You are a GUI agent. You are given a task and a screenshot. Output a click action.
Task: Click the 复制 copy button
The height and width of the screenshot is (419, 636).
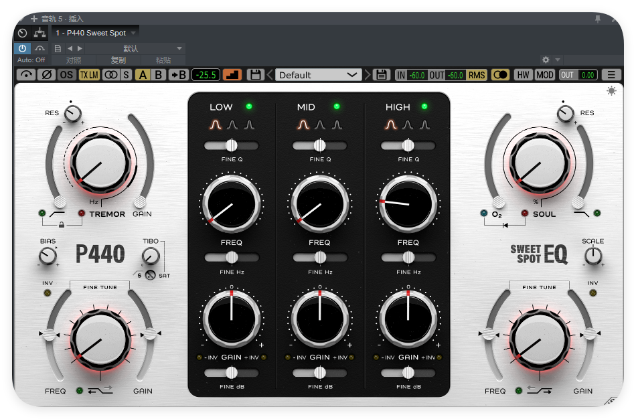tap(118, 60)
